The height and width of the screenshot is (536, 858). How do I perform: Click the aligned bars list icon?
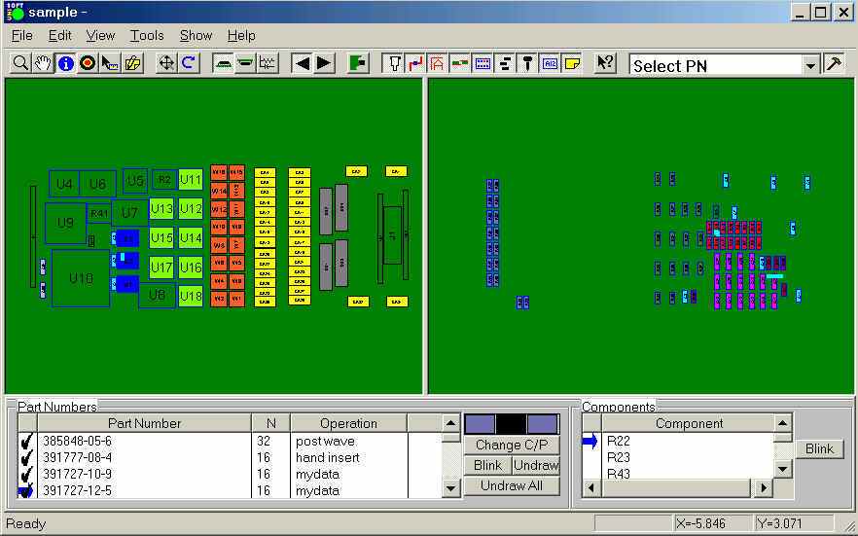coord(505,63)
